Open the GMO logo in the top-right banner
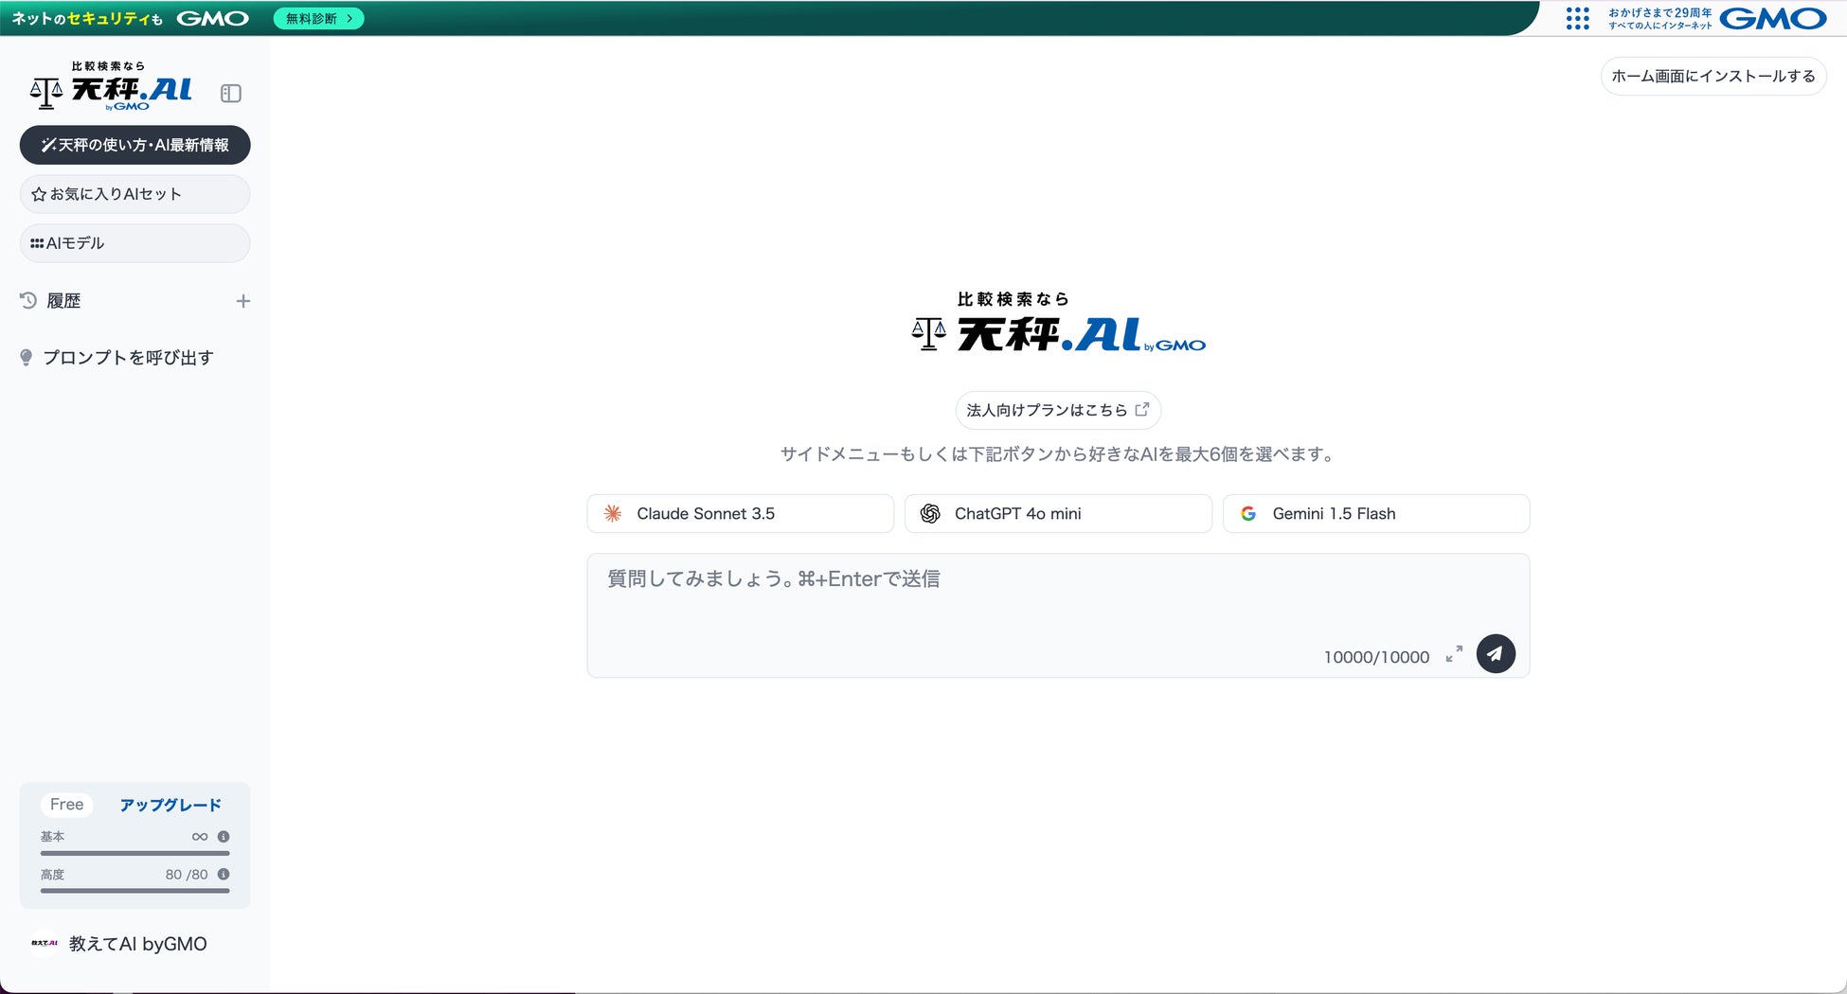 [x=1773, y=18]
